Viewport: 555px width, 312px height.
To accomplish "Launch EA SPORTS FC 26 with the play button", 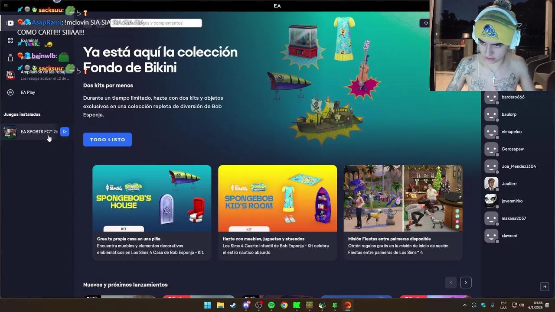I will [65, 132].
